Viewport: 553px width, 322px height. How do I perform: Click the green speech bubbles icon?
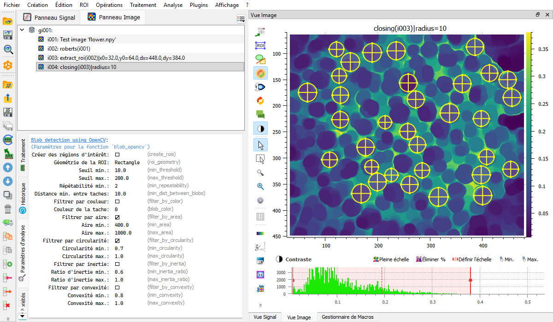point(260,114)
